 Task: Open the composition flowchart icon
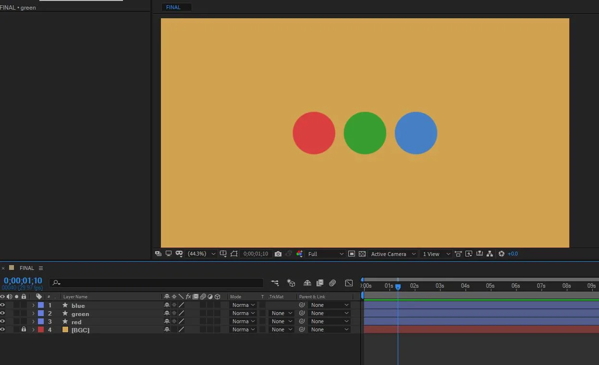489,254
